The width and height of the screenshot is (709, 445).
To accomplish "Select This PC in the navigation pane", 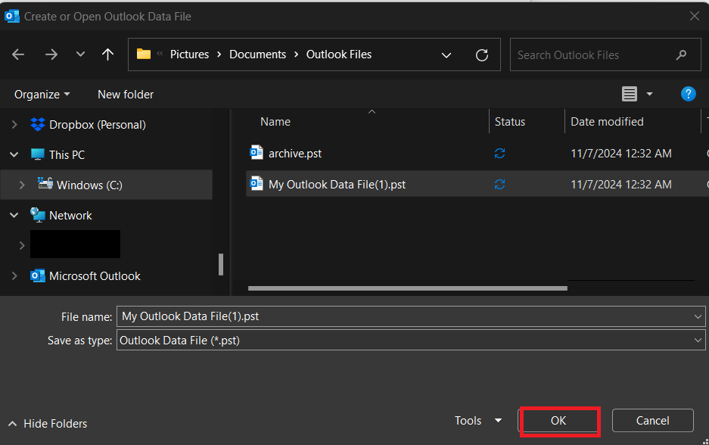I will 67,155.
